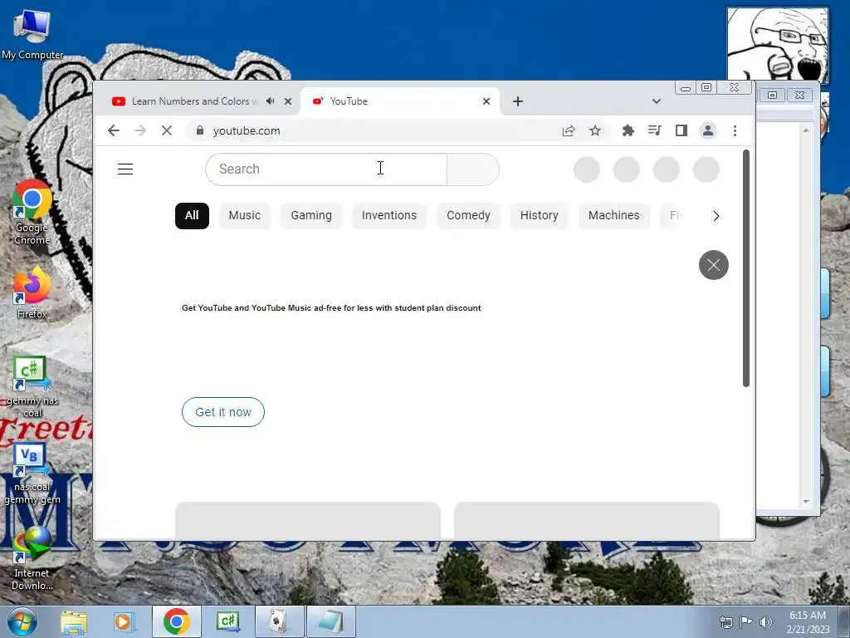The width and height of the screenshot is (850, 638).
Task: Expand the tab search dropdown chevron
Action: pos(657,101)
